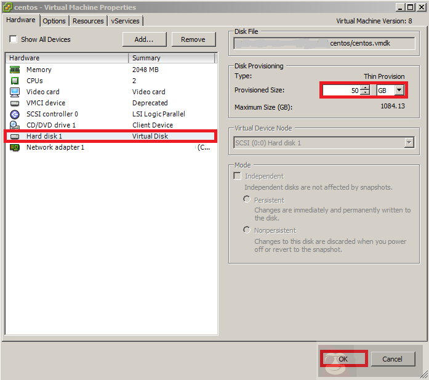The width and height of the screenshot is (429, 380).
Task: Select the Video card icon
Action: coord(15,92)
